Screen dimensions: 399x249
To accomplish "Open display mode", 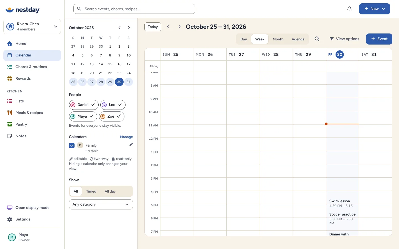I will coord(32,208).
